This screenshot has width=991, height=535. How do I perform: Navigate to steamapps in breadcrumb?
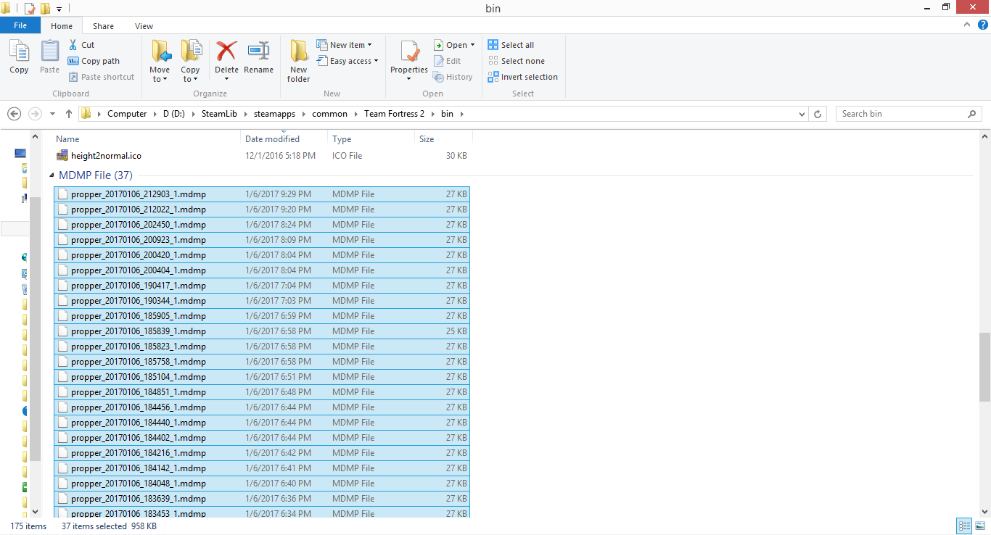(x=274, y=114)
